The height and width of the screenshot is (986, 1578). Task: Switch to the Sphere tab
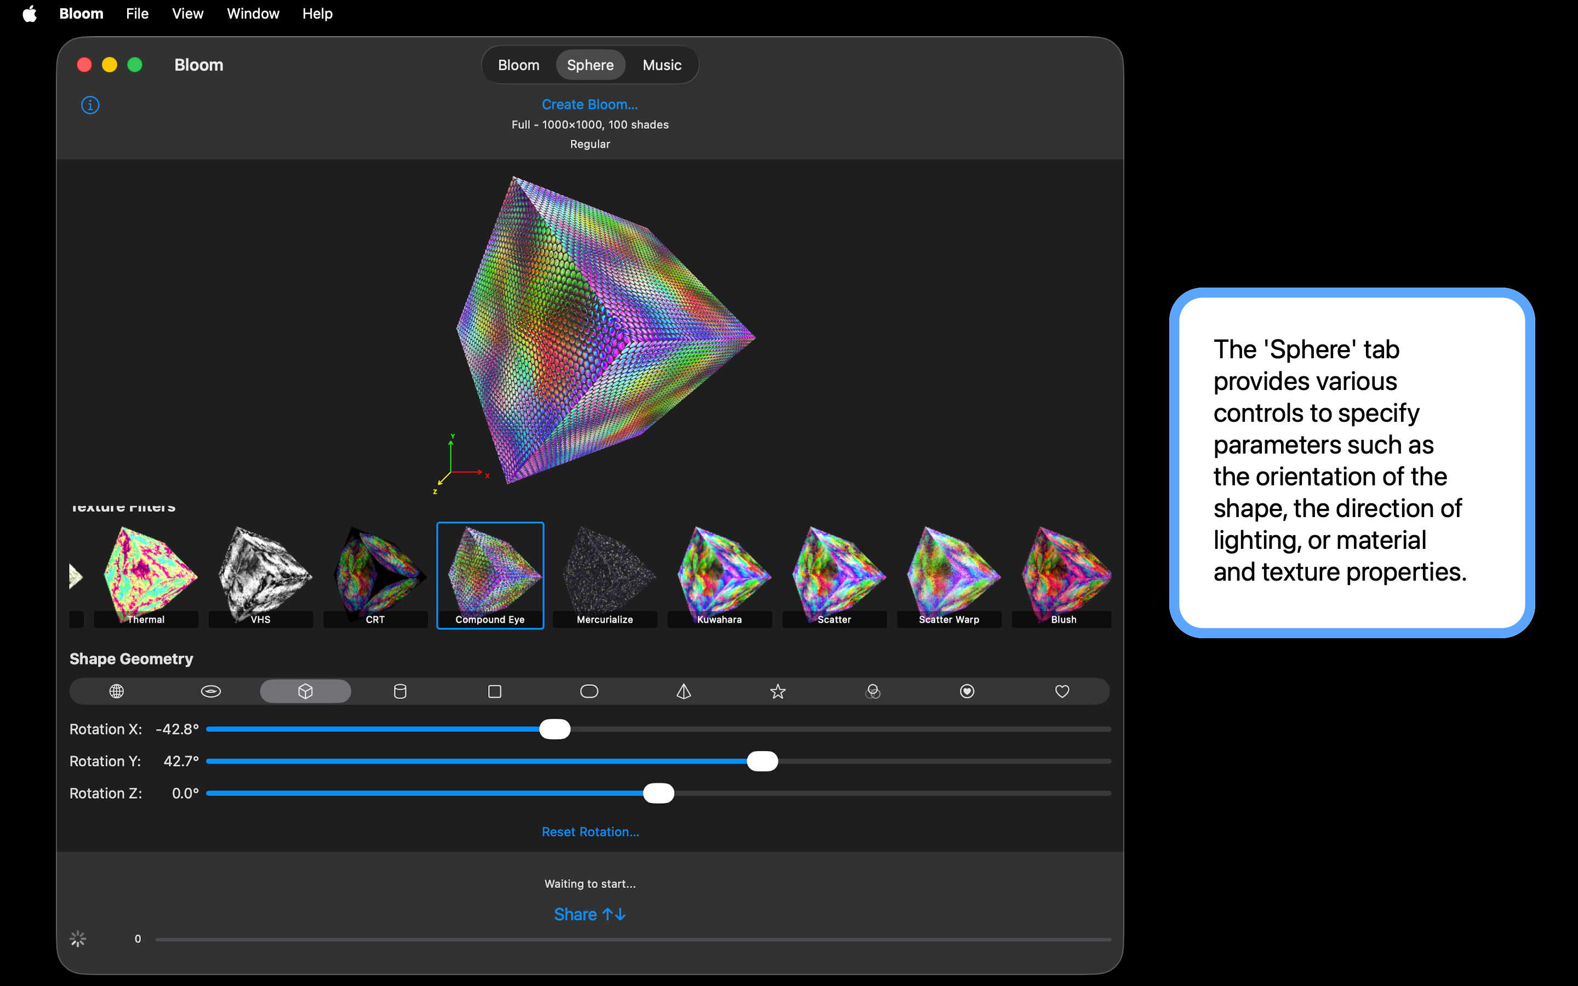coord(590,65)
